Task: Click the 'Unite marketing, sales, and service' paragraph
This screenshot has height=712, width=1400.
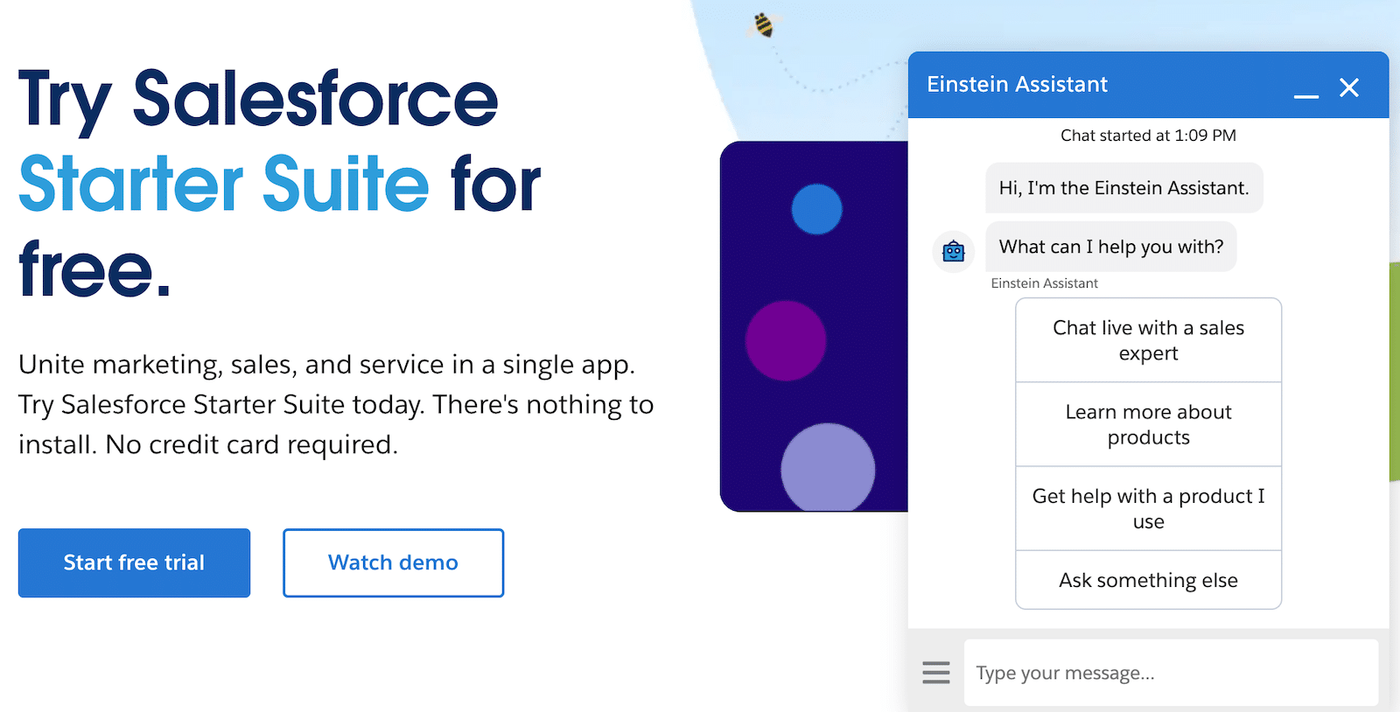Action: click(x=336, y=404)
